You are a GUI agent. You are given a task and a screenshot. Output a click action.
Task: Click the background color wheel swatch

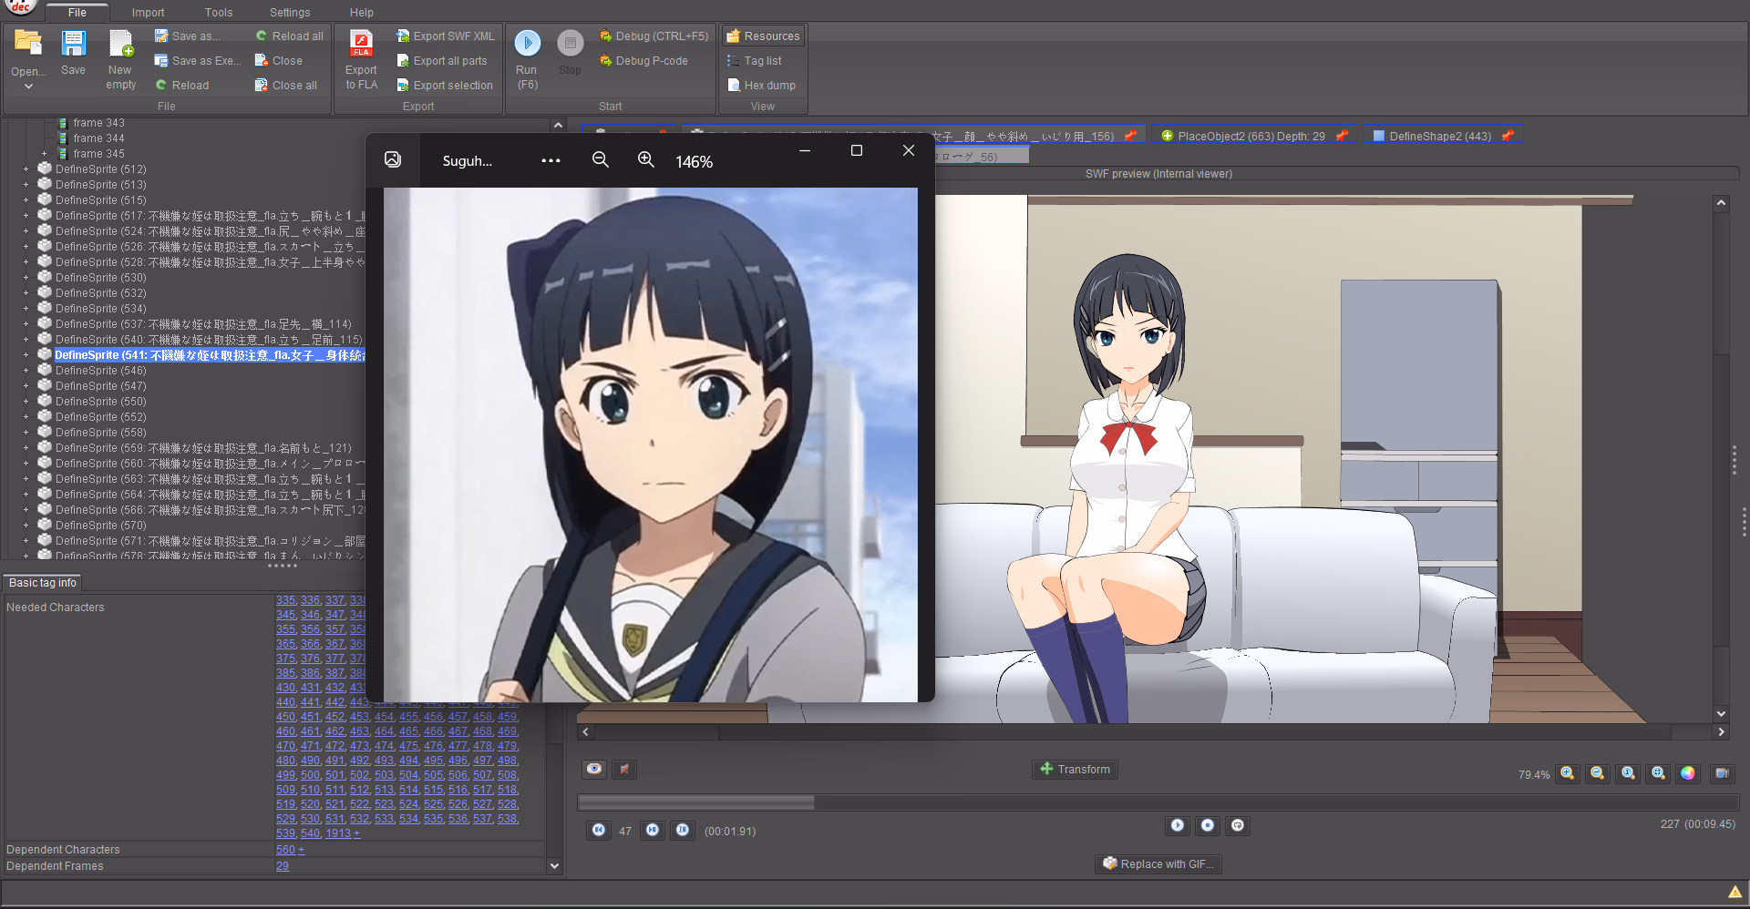tap(1688, 773)
